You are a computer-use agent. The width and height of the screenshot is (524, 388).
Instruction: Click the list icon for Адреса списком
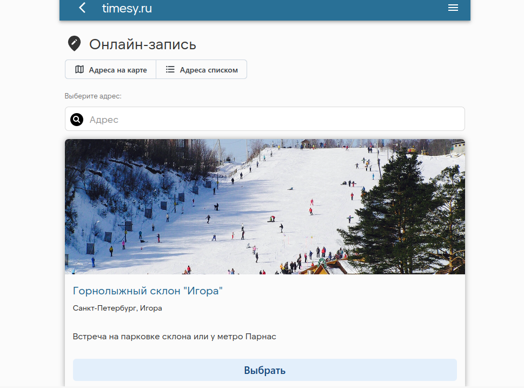(170, 70)
